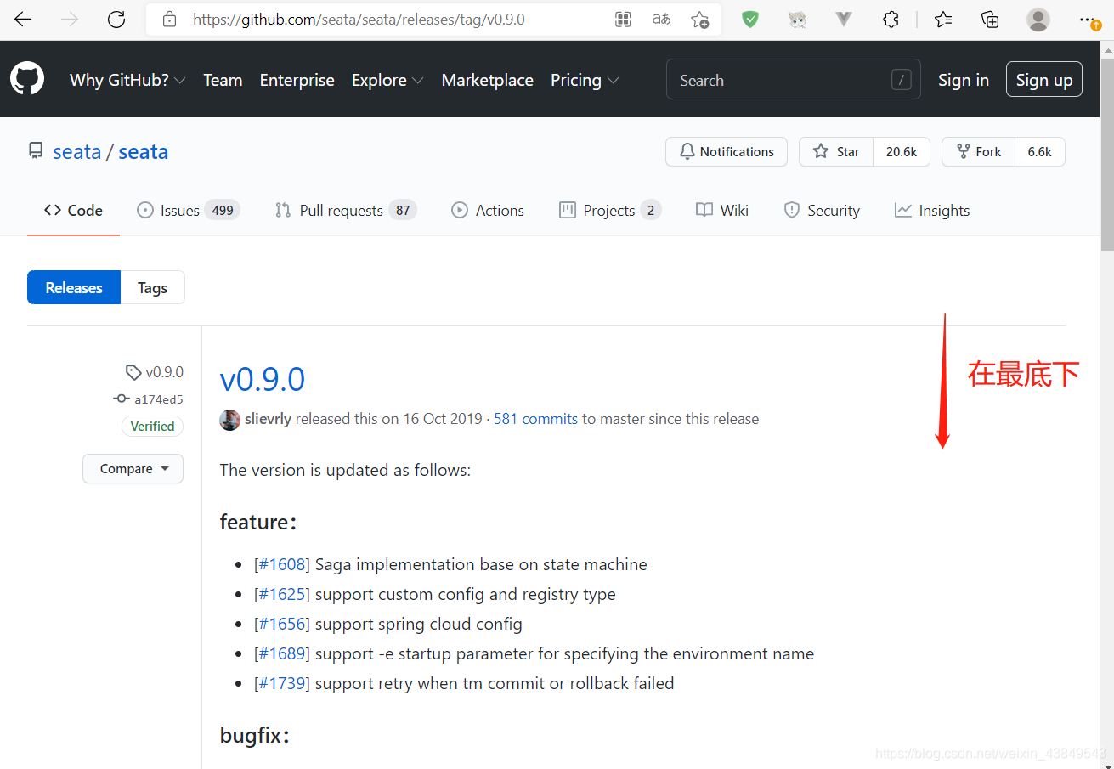
Task: Open the collections icon
Action: (x=990, y=20)
